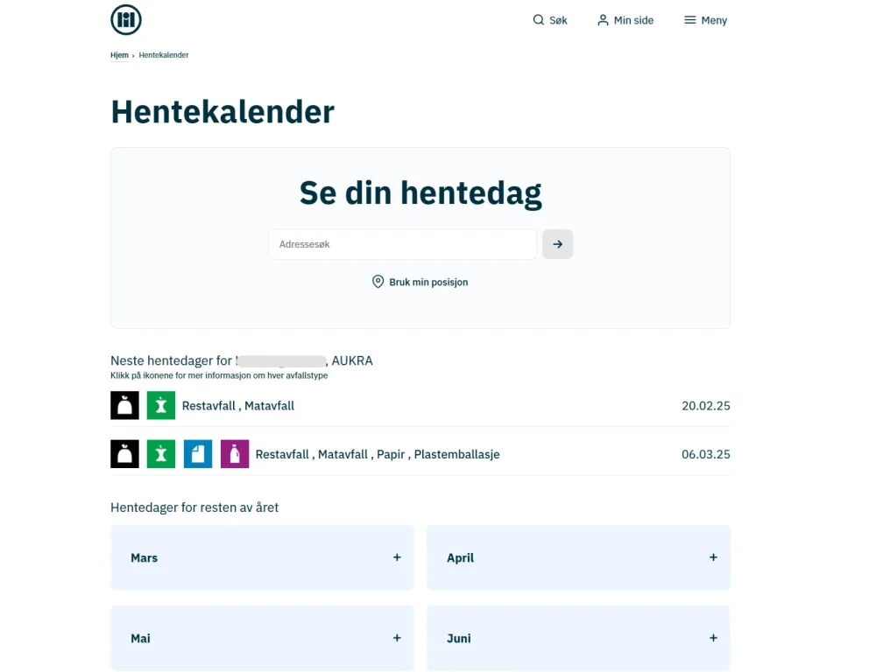Open the purple Plastemballasje bottle icon

coord(235,454)
